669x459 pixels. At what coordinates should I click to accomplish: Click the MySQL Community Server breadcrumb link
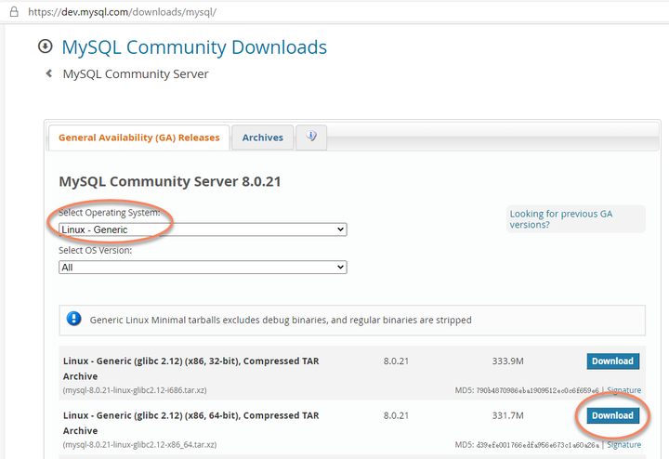click(136, 73)
